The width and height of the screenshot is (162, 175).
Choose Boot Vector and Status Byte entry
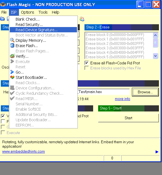(x=43, y=35)
